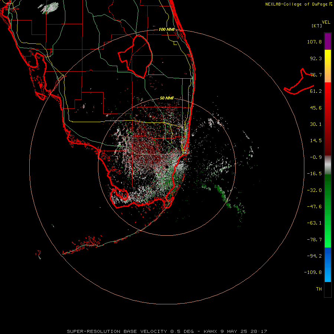Click the VEL legend title
The width and height of the screenshot is (334, 334).
tap(326, 22)
